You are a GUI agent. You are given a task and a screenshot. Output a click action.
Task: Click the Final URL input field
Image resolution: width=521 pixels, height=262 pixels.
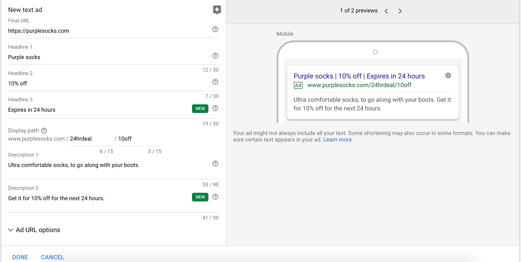(104, 31)
